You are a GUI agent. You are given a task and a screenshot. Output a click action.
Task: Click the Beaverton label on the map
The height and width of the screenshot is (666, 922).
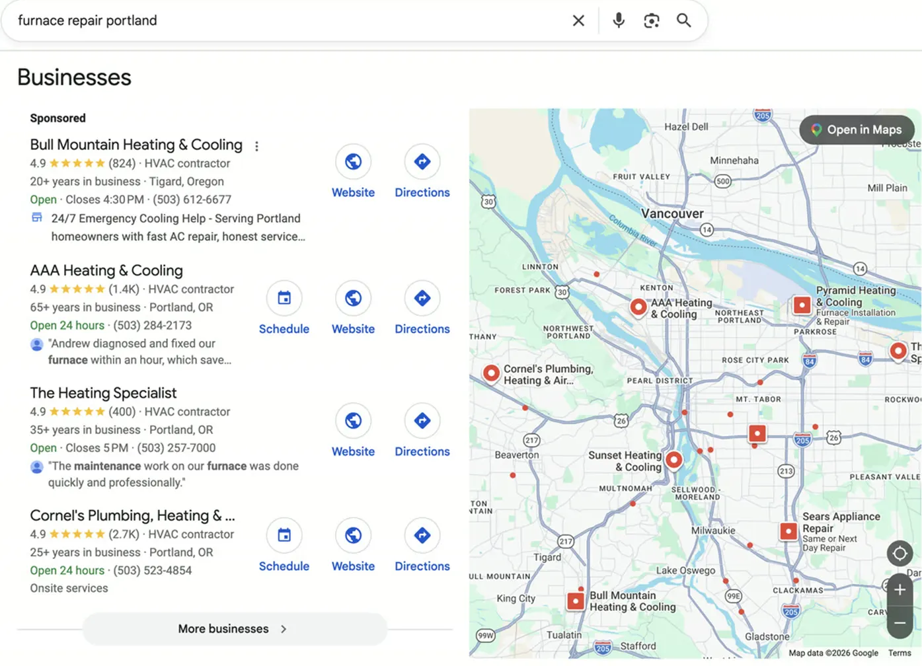[x=517, y=455]
